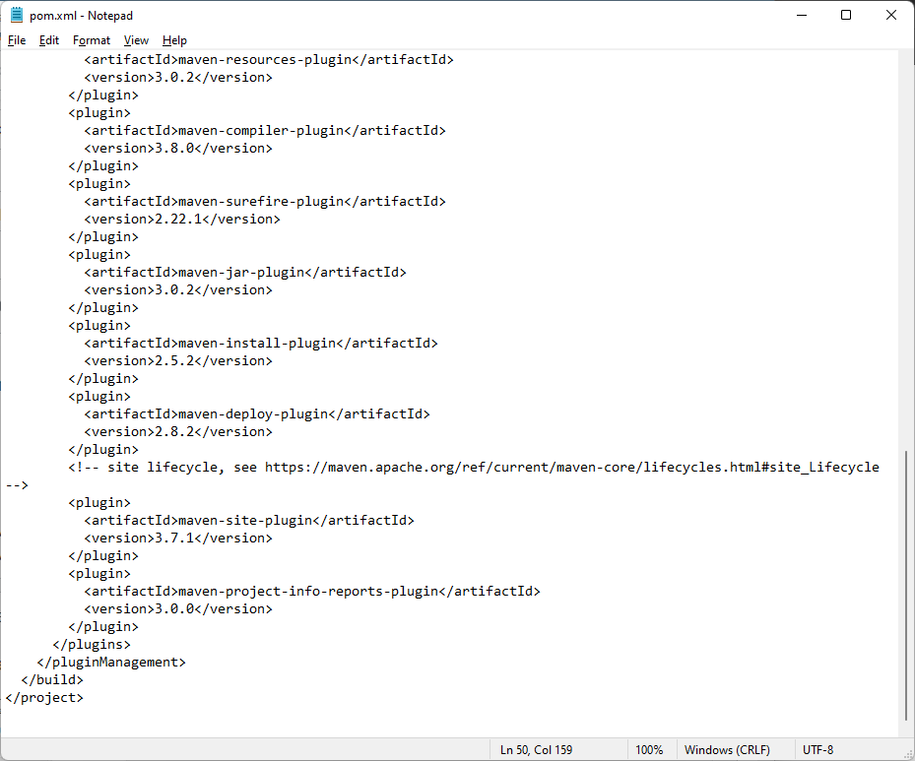Click the Notepad app icon in title bar
The width and height of the screenshot is (915, 761).
17,15
